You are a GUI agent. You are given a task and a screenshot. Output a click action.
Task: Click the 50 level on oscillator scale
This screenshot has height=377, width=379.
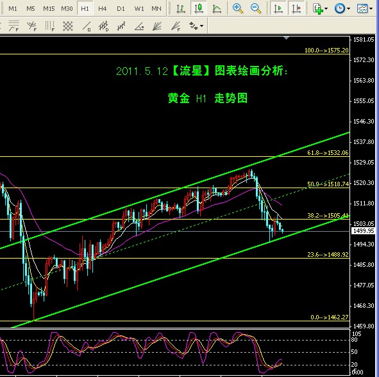click(x=355, y=352)
